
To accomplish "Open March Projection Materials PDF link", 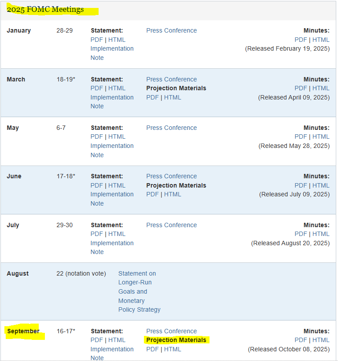I will coord(153,97).
